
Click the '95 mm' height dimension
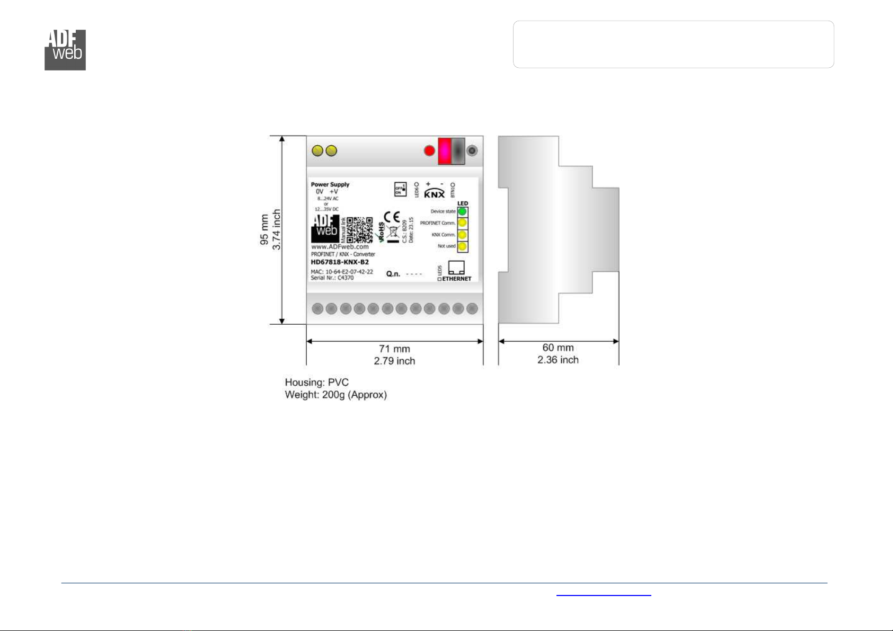264,229
